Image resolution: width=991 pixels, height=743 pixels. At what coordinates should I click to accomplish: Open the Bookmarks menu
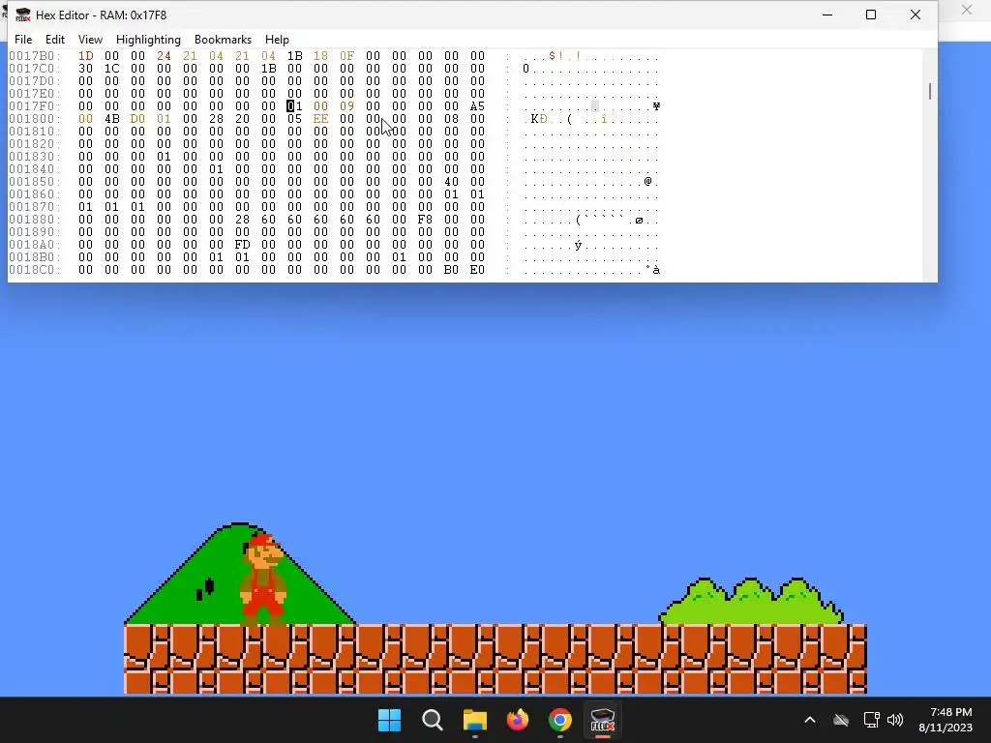pyautogui.click(x=224, y=39)
